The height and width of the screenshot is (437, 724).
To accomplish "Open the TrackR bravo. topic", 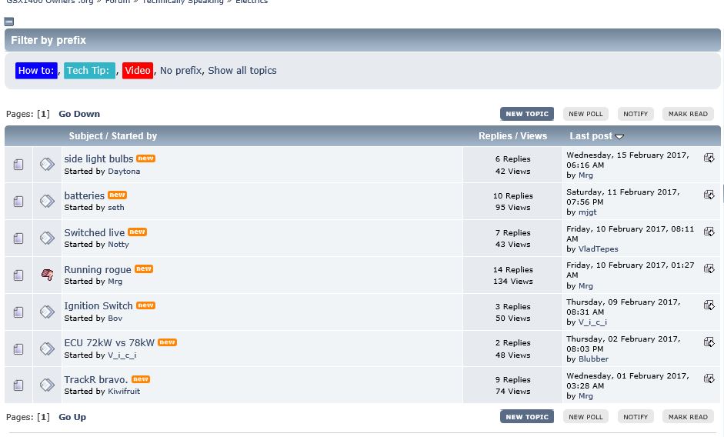I will pos(95,380).
